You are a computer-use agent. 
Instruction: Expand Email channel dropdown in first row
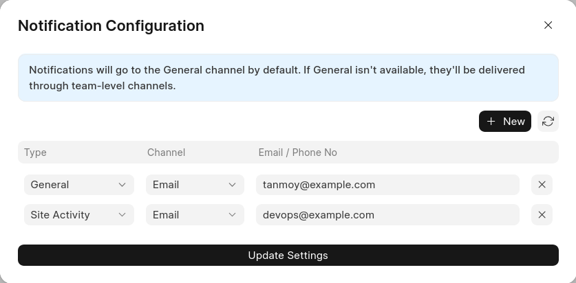194,185
